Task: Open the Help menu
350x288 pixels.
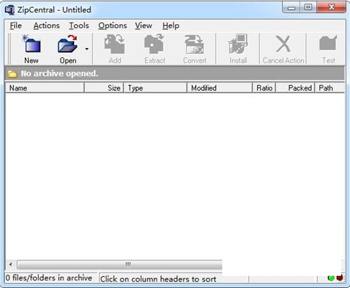Action: click(171, 26)
